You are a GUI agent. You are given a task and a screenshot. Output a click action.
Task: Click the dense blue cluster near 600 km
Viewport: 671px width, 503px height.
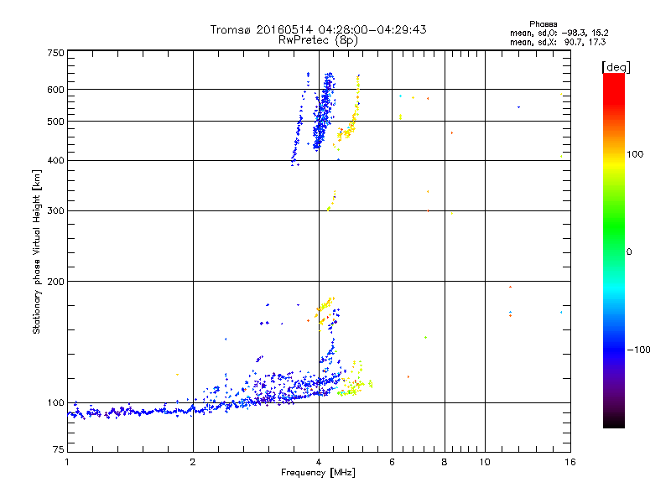point(324,111)
